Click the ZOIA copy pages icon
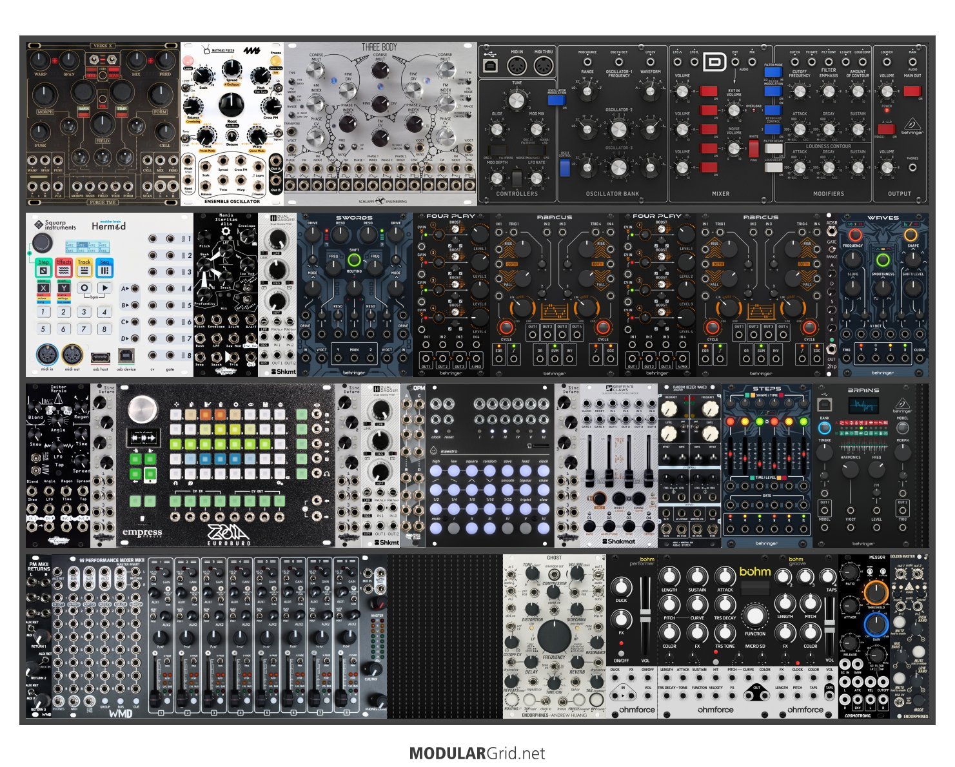 coord(192,405)
